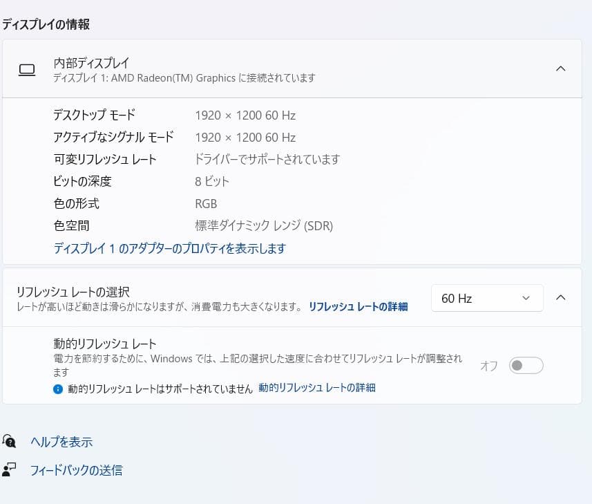Collapse the 内部ディスプレイ section

[560, 69]
